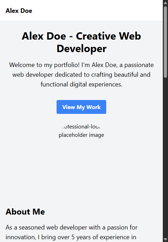Click the vertical scrollbar thumb
The image size is (168, 242).
point(165,42)
